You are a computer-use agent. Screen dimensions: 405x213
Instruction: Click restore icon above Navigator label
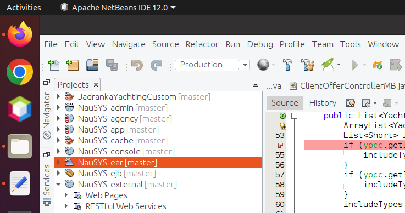coord(47,82)
